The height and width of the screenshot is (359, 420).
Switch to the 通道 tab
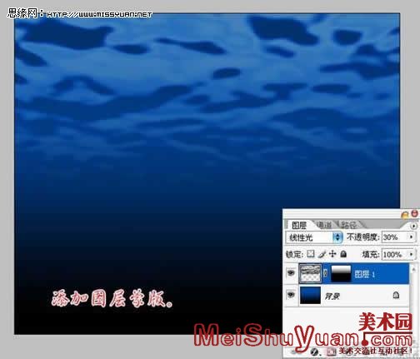(x=324, y=225)
